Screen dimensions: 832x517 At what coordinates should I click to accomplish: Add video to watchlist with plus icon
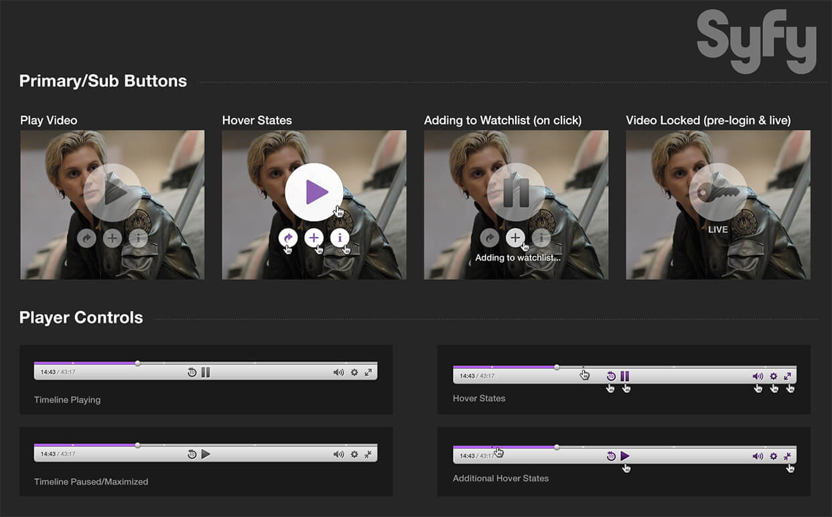[x=314, y=238]
